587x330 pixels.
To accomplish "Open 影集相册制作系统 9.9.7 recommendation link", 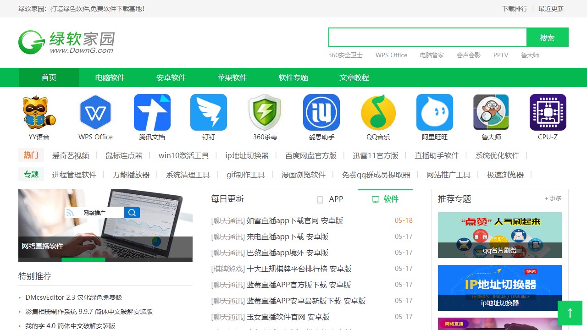I will (89, 312).
